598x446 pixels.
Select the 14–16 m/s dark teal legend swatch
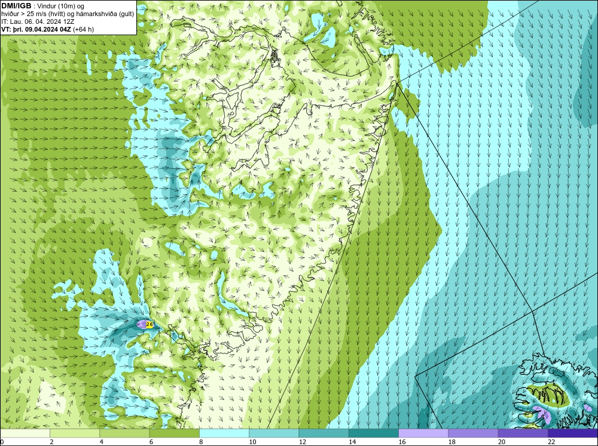(374, 433)
